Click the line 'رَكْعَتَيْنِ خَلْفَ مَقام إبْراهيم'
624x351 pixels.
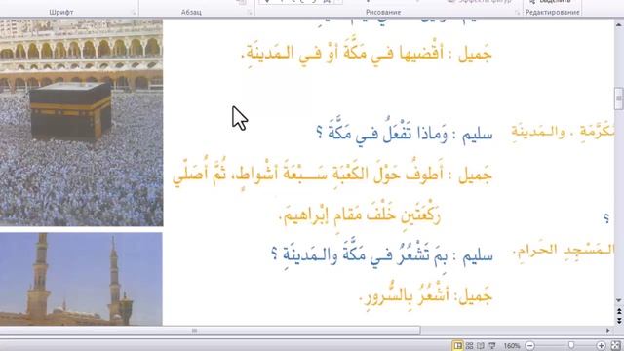(361, 214)
